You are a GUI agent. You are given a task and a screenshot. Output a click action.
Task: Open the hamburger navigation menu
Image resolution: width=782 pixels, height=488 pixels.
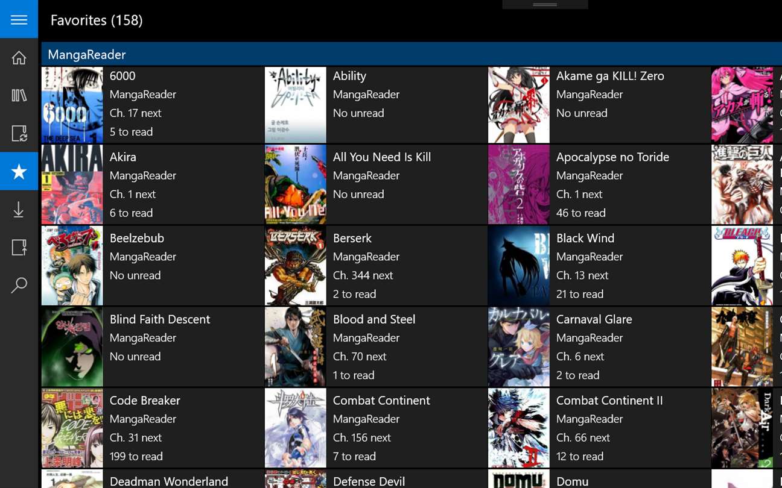(19, 19)
